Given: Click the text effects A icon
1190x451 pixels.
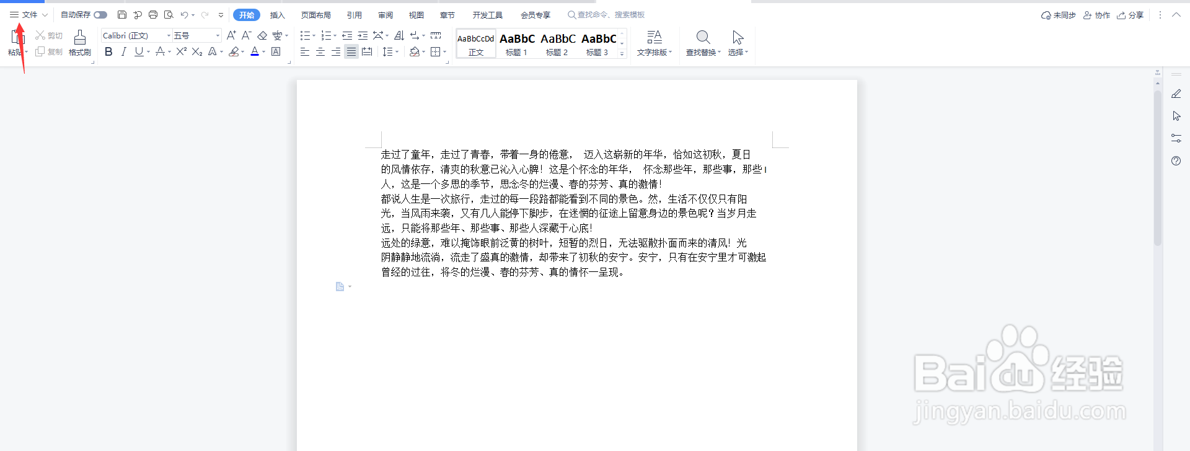Looking at the screenshot, I should (x=212, y=51).
